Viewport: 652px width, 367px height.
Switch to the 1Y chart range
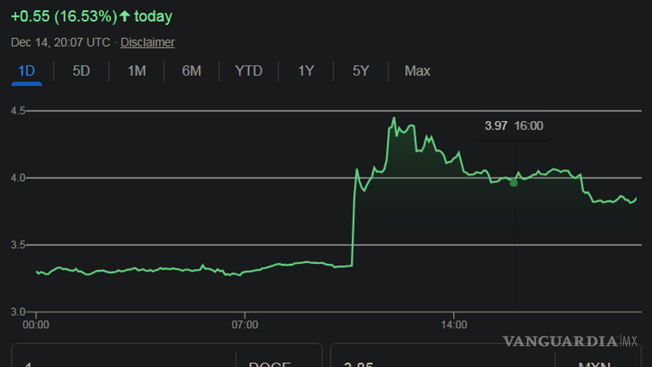tap(305, 71)
